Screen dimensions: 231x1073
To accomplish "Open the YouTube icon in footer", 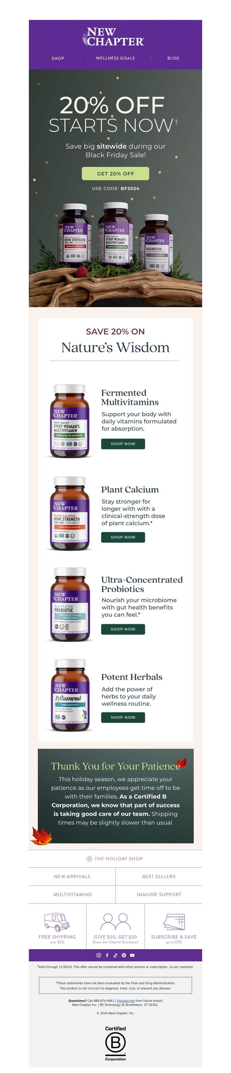I will coord(132,955).
